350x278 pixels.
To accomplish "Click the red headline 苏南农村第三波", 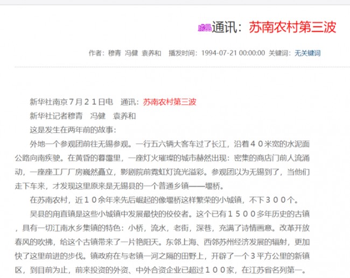I will tap(292, 27).
